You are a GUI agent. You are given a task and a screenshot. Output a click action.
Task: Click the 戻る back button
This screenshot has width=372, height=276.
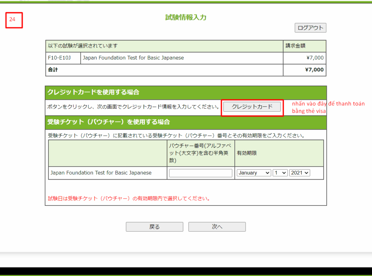click(x=154, y=227)
